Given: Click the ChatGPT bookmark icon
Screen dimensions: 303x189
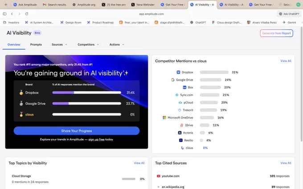Looking at the screenshot, I should pos(192,22).
